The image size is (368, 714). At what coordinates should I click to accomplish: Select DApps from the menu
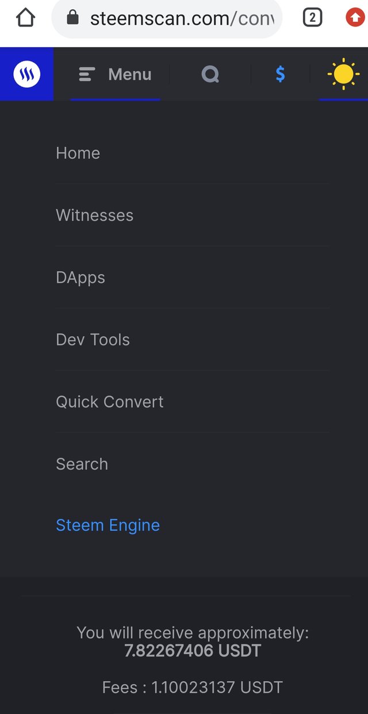point(80,278)
